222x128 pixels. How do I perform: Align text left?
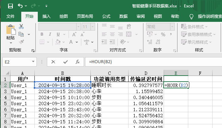[104, 34]
